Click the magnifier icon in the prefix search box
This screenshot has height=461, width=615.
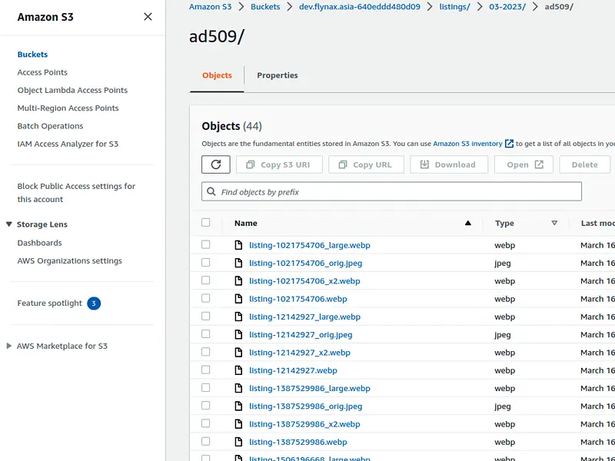pyautogui.click(x=211, y=191)
